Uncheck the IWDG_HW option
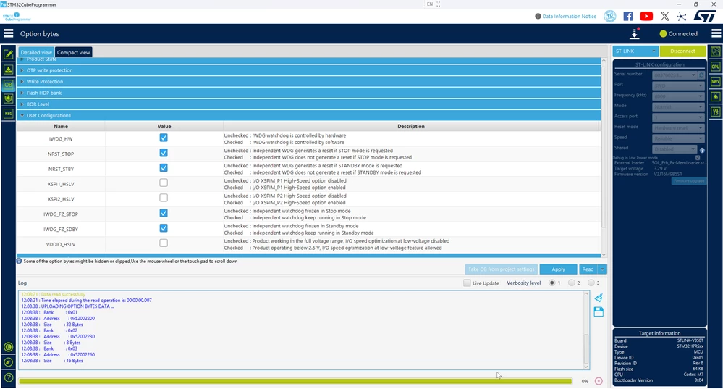Viewport: 723px width, 389px height. 164,138
